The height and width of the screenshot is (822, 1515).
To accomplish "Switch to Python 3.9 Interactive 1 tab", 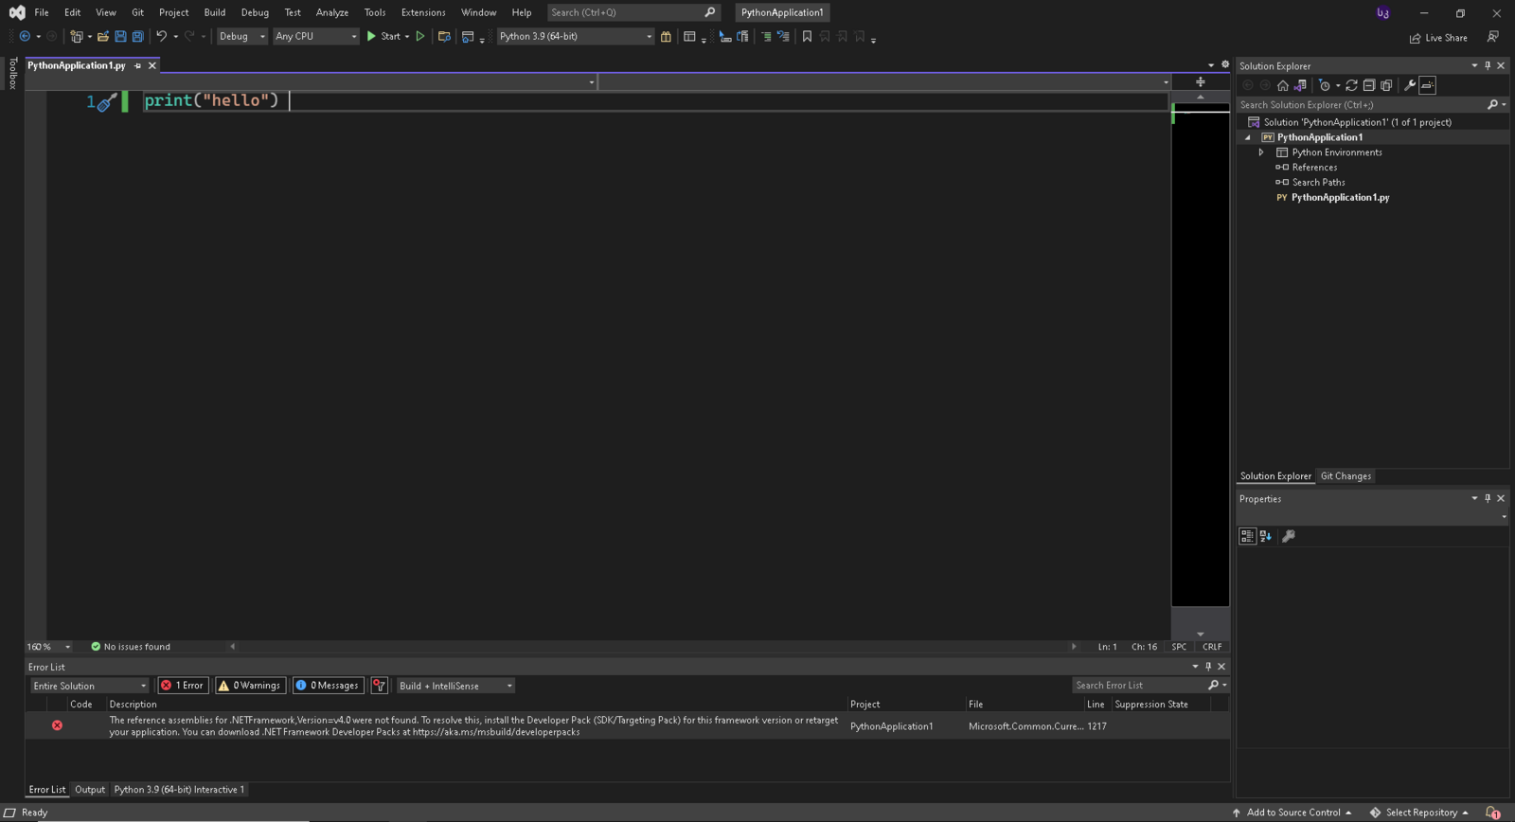I will (179, 790).
